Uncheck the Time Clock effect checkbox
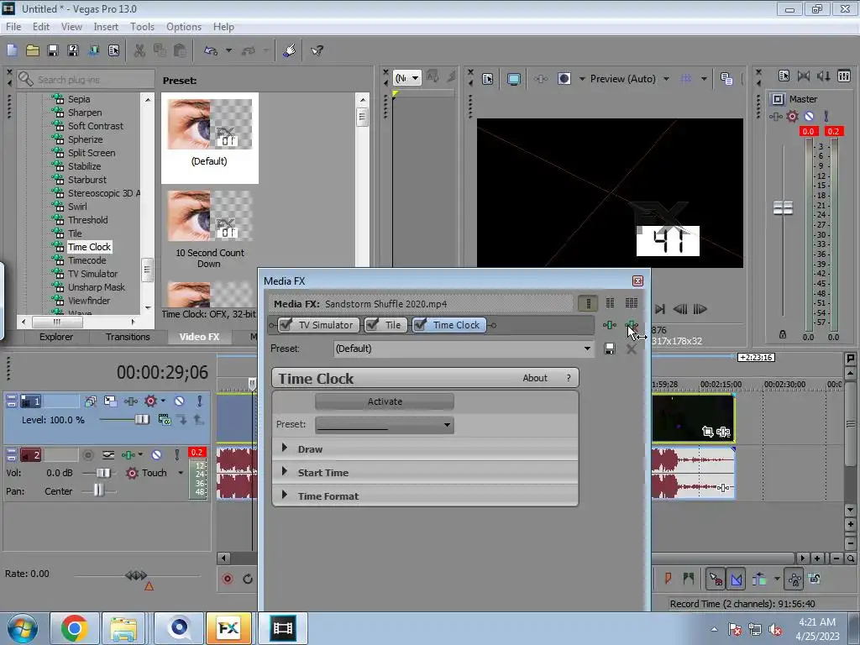Screen dimensions: 860x645 tap(420, 325)
